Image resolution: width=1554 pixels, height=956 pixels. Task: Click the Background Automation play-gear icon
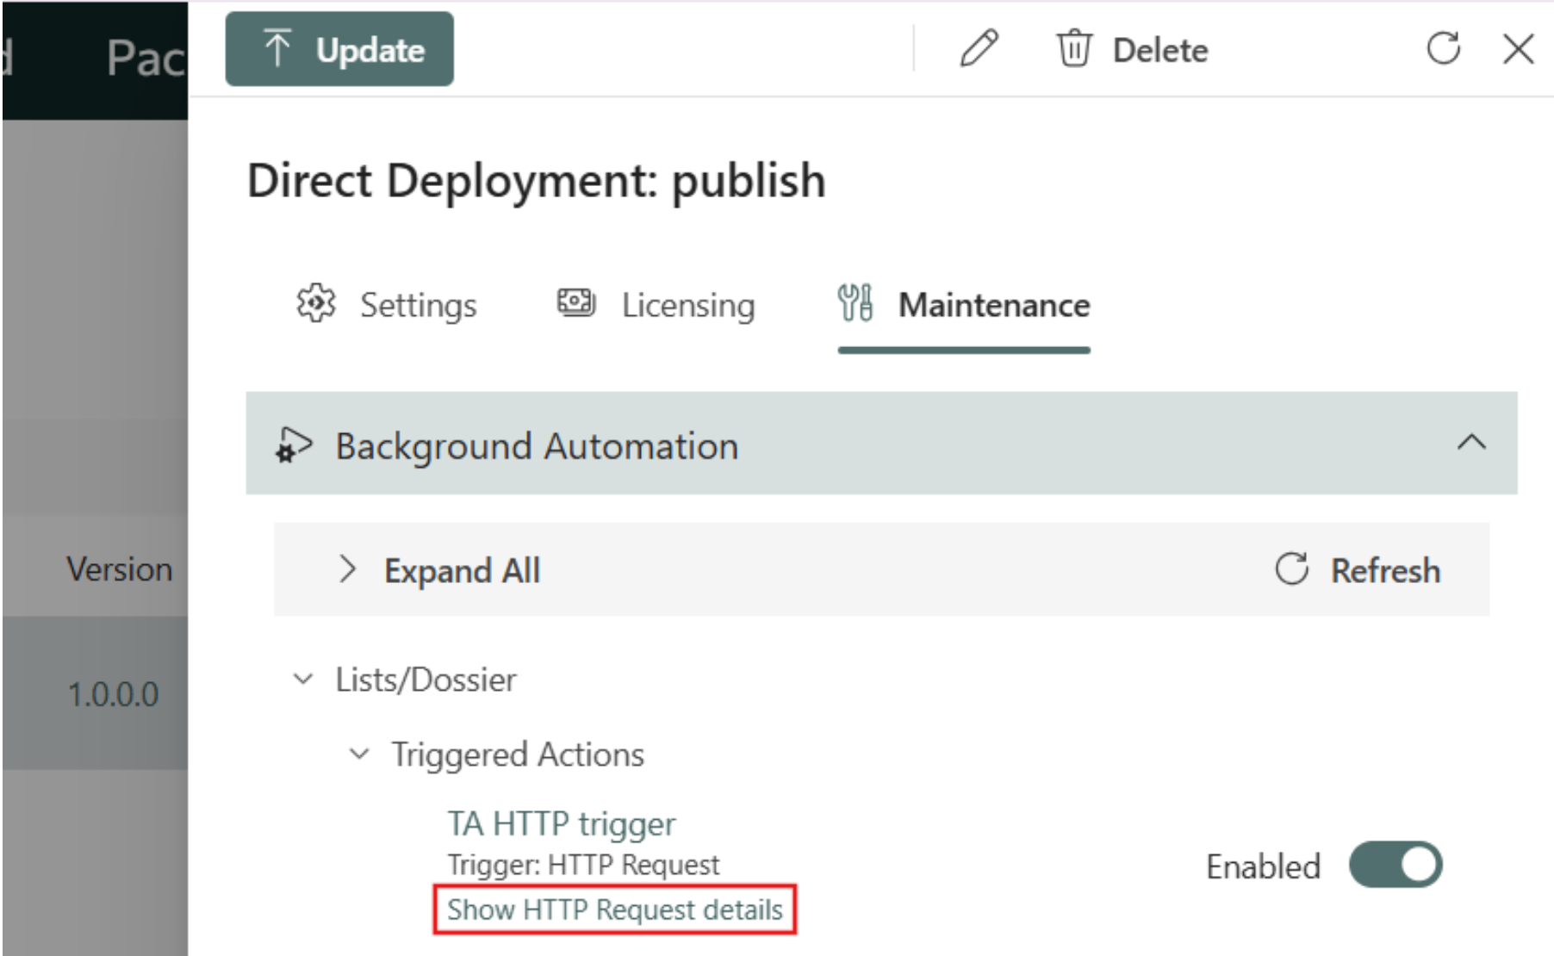pyautogui.click(x=294, y=445)
